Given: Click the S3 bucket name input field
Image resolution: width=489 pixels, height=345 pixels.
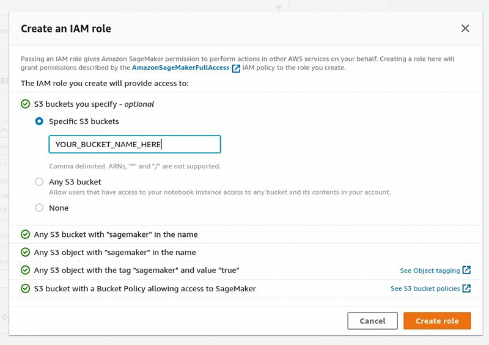Looking at the screenshot, I should [134, 145].
